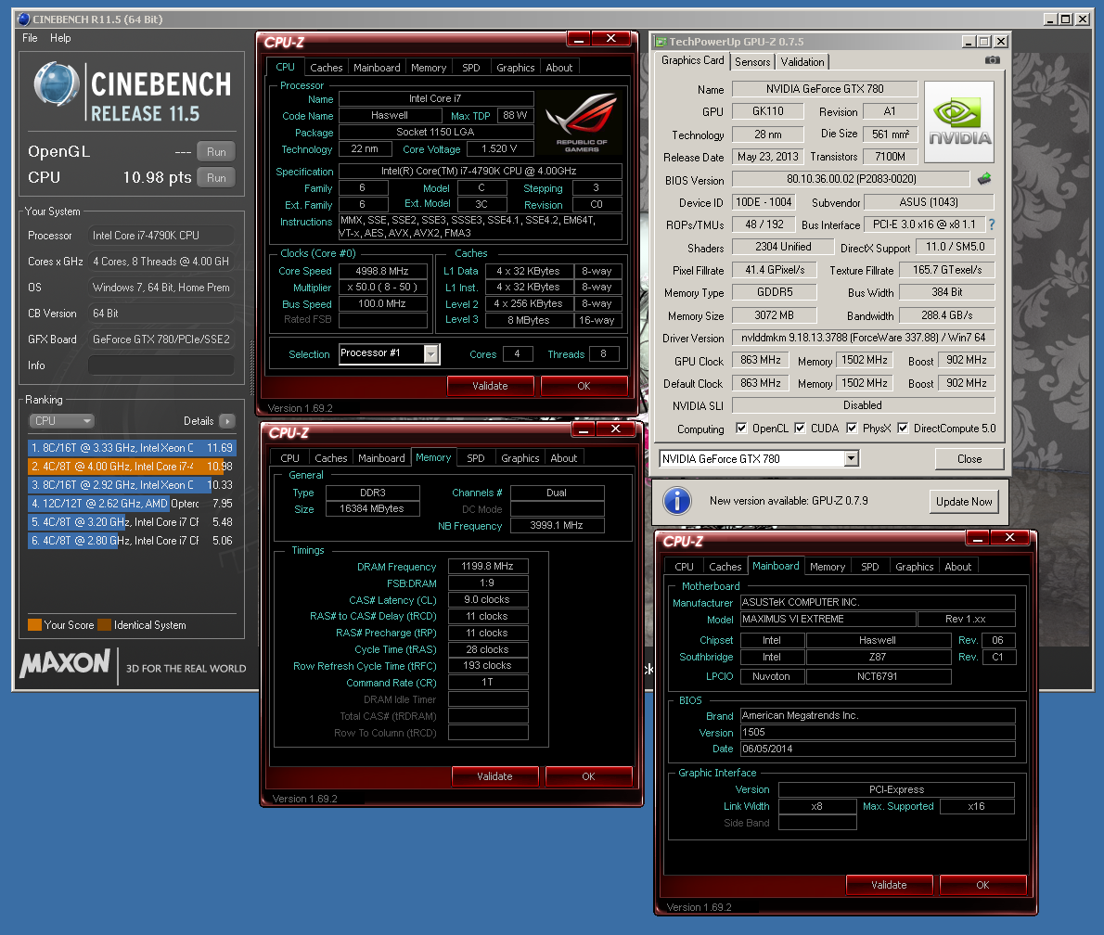This screenshot has height=935, width=1104.
Task: Select ranking row 4C/8T @ 4.00 GHz i7
Action: 133,466
